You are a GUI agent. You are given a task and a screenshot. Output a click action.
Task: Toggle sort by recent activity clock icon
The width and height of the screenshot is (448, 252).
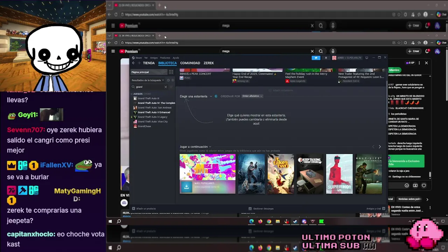point(168,80)
